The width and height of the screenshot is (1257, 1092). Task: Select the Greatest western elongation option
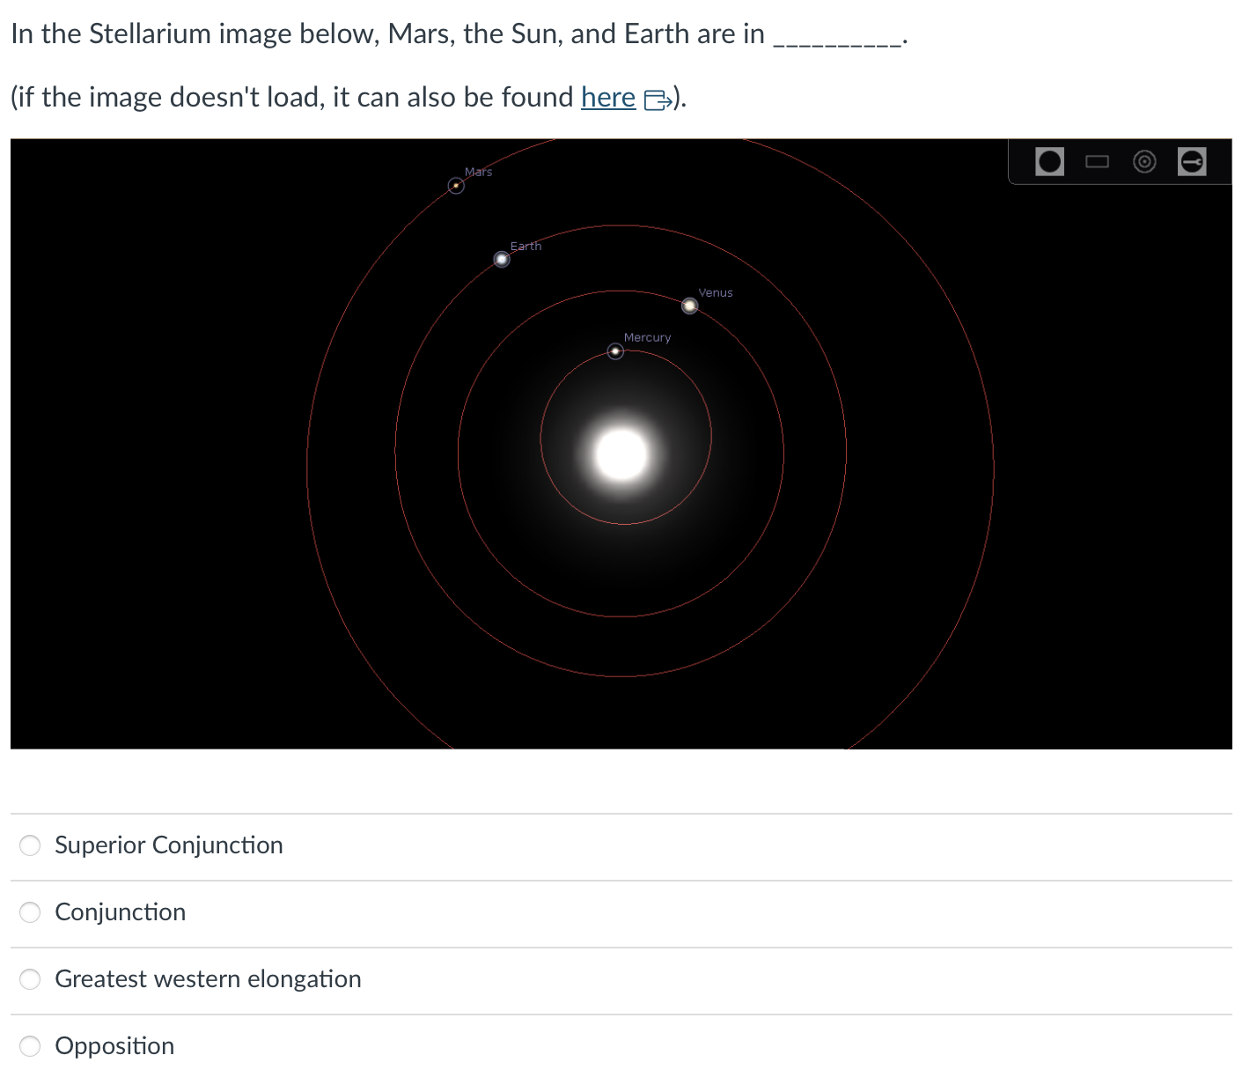click(29, 979)
